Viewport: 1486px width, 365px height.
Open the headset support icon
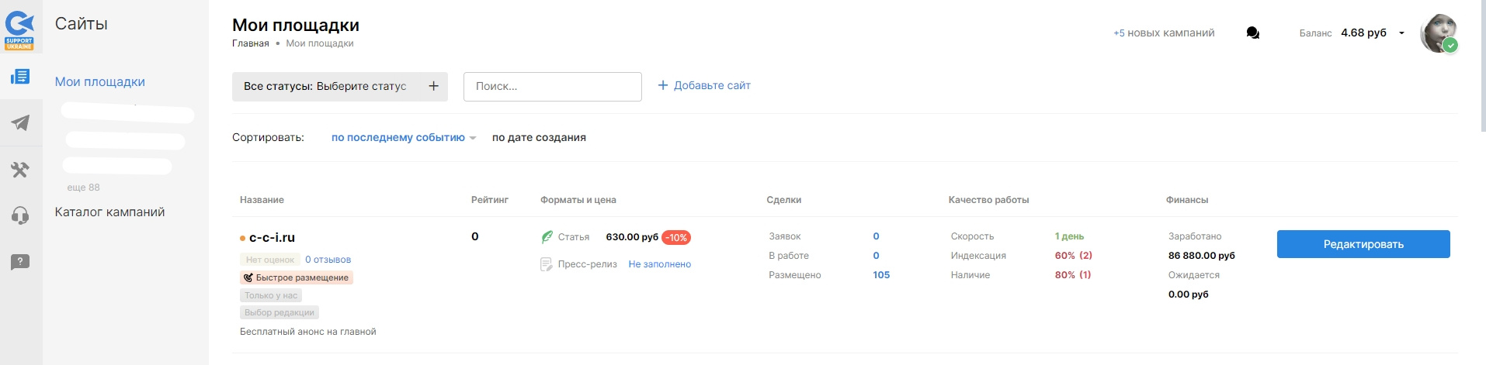click(x=20, y=215)
